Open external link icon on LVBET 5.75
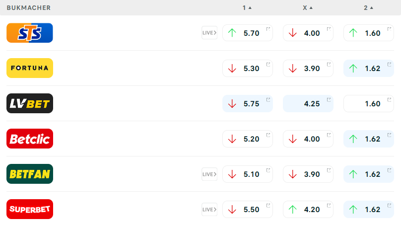Screen dimensions: 401x226 (x=268, y=99)
